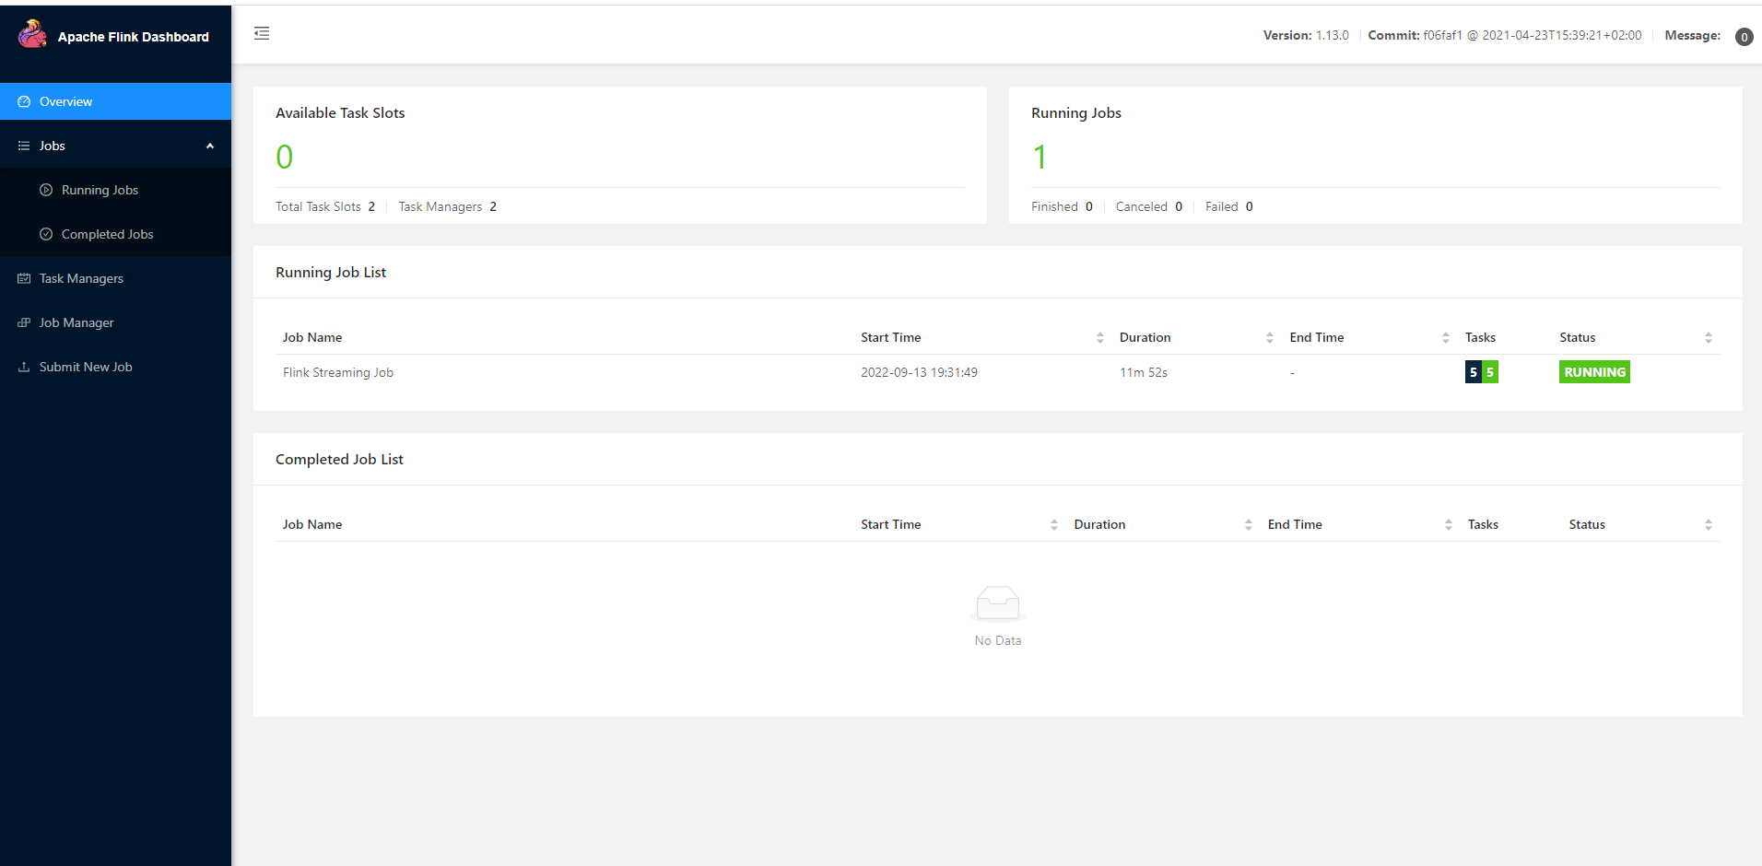Open the Running Jobs menu item
Viewport: 1762px width, 866px height.
115,190
